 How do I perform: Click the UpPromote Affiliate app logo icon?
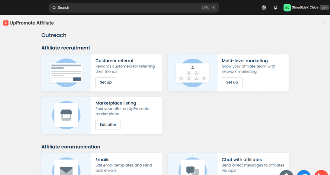(x=6, y=23)
